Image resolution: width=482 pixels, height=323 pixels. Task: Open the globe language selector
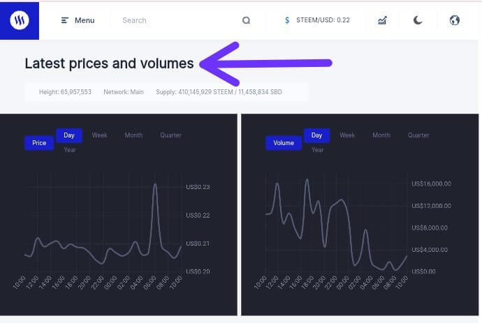click(x=454, y=20)
